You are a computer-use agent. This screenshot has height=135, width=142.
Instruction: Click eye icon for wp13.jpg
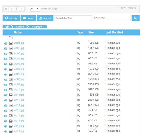(x=6, y=100)
